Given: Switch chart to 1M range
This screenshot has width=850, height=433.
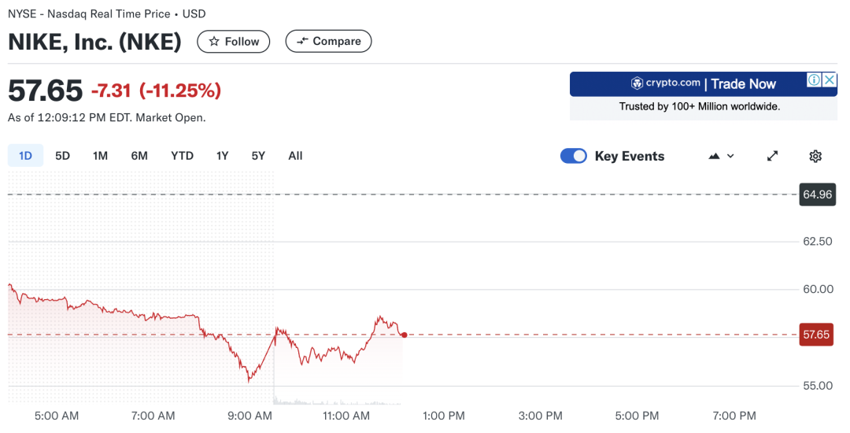Looking at the screenshot, I should coord(100,156).
